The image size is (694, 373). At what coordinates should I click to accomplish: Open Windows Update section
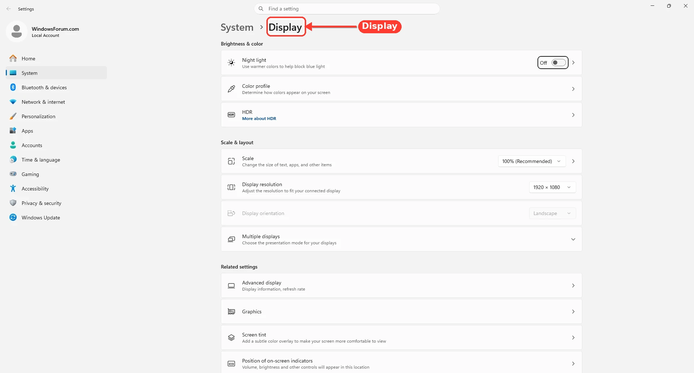click(x=56, y=217)
